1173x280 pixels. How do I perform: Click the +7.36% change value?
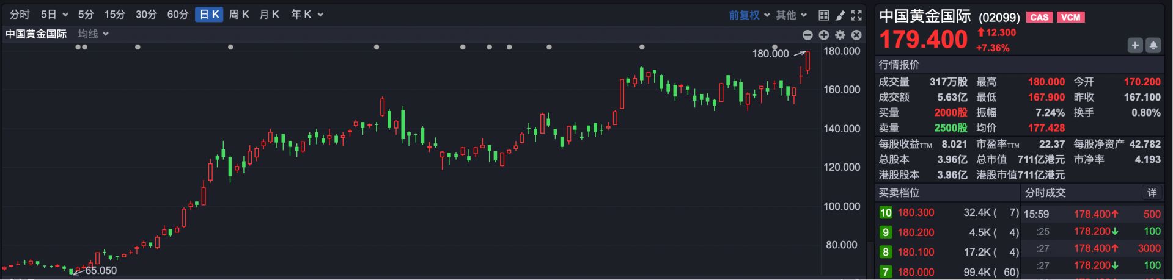point(993,48)
